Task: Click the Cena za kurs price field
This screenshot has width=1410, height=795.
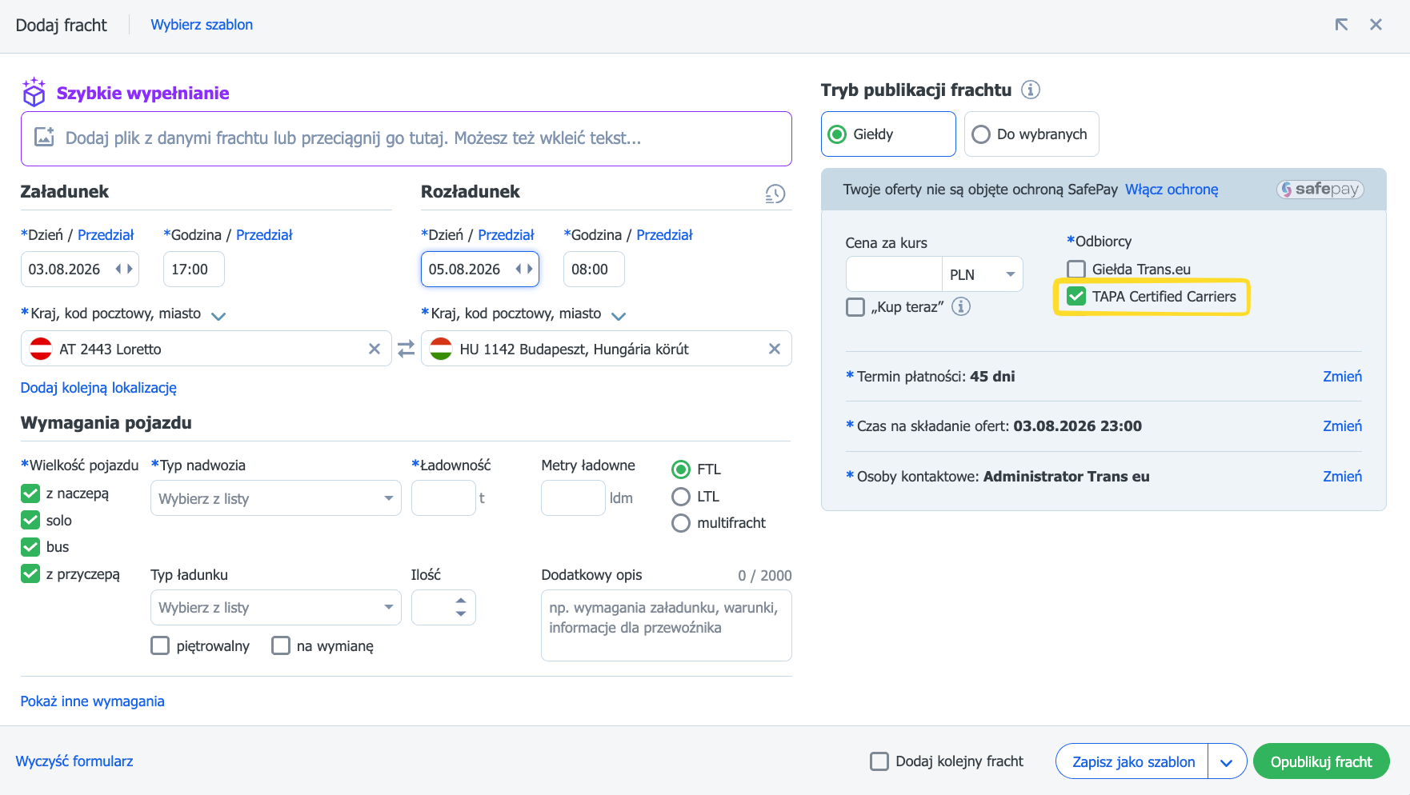Action: (x=894, y=274)
